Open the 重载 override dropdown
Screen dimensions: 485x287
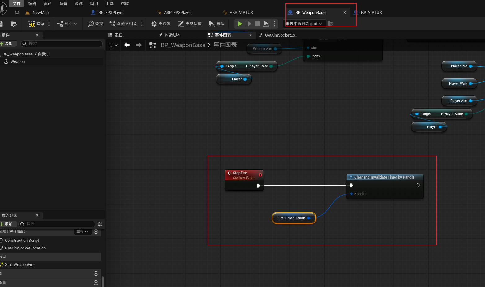83,232
